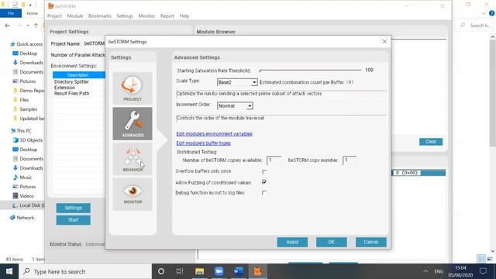Viewport: 496px width, 279px height.
Task: Adjust Starting Saturation Rate Threshold slider
Action: coord(310,71)
